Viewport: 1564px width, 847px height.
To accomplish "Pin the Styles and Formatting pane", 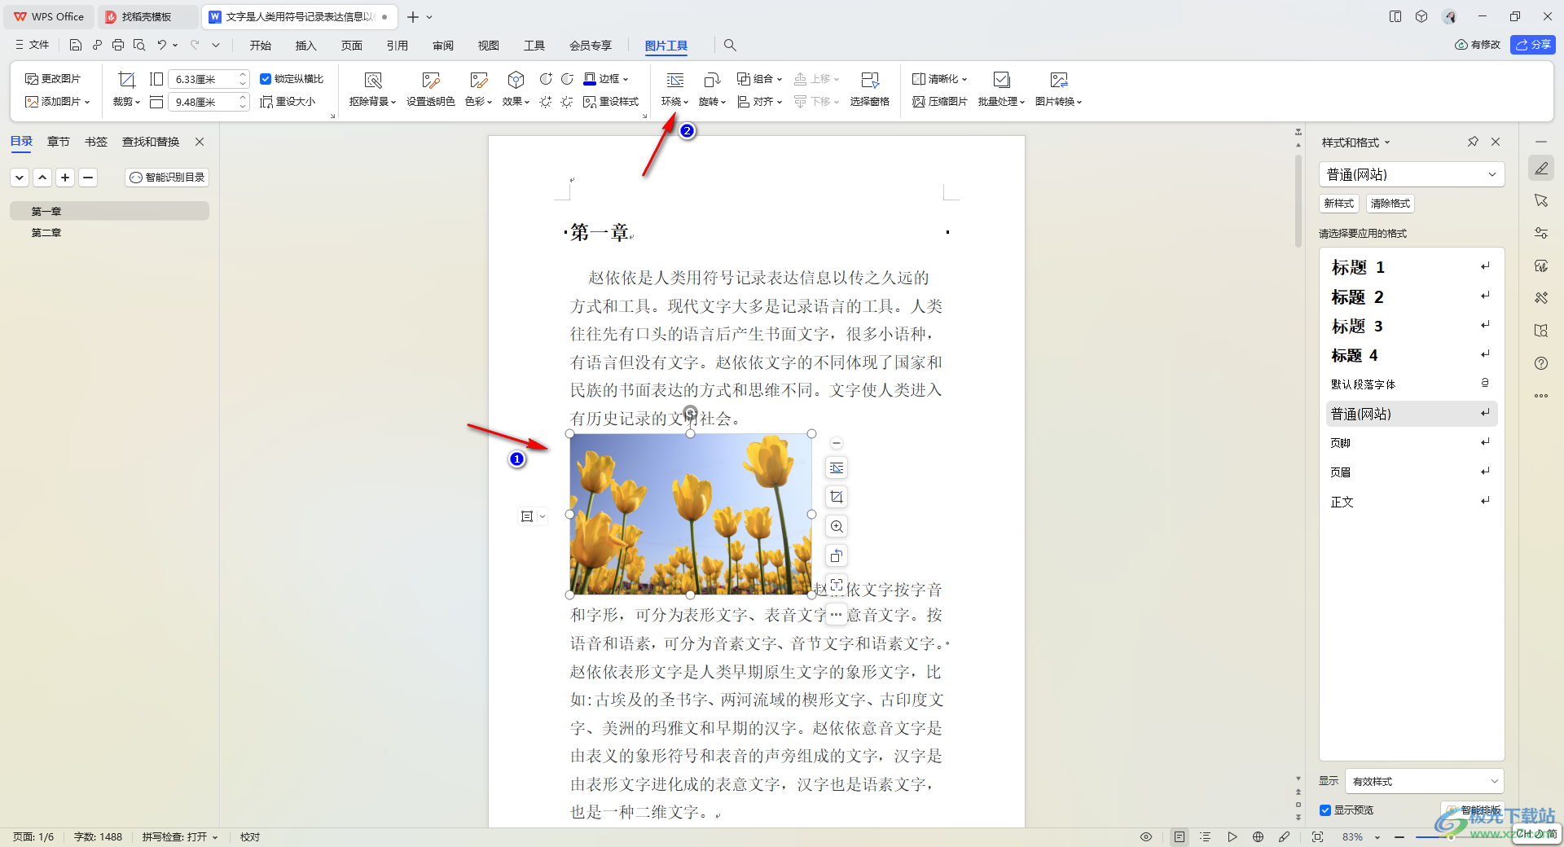I will (1473, 142).
